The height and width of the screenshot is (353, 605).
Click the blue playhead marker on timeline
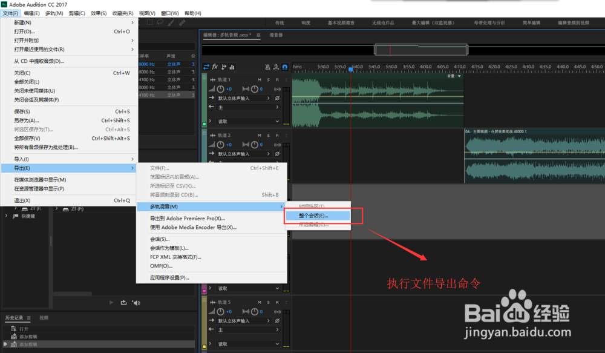(351, 70)
